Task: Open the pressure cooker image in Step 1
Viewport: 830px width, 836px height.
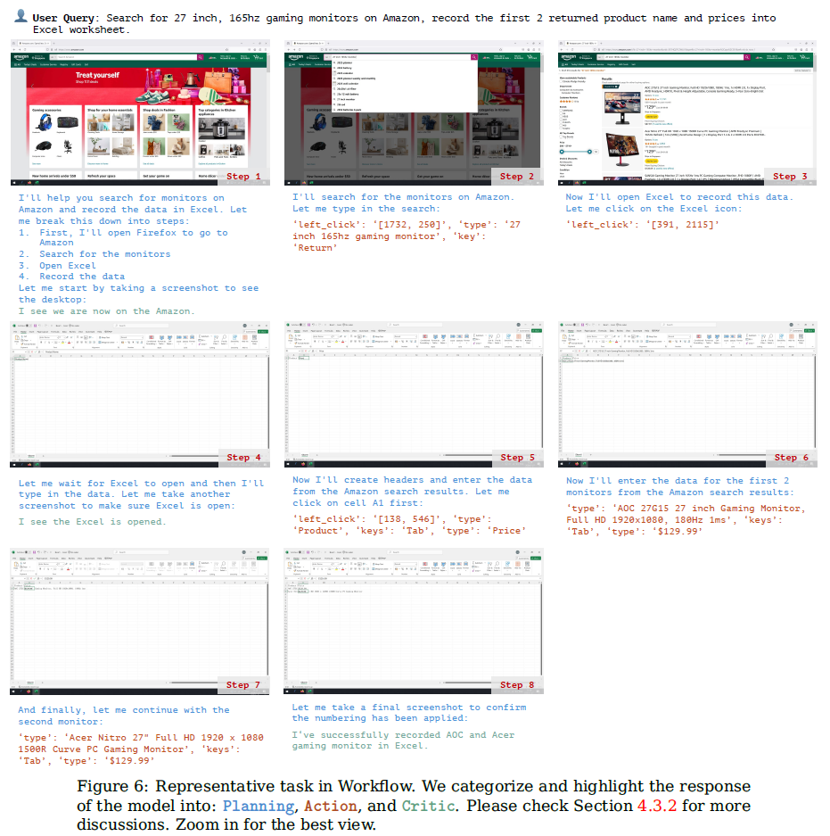Action: (222, 128)
